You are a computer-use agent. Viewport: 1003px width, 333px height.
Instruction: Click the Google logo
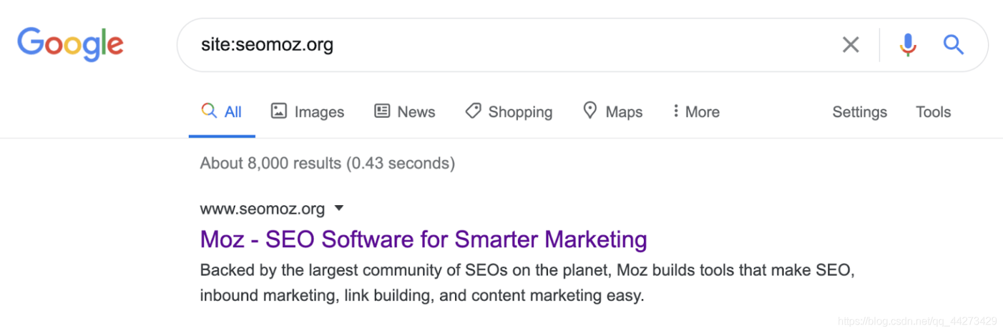tap(71, 44)
